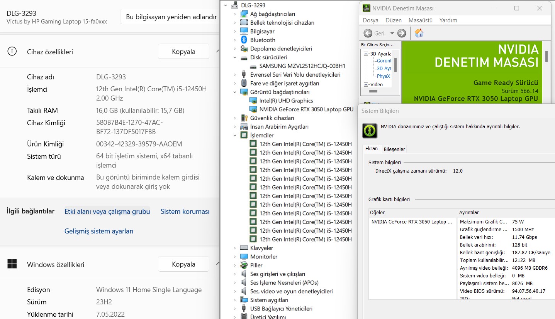Click the Ses girişleri ve çıkışları speaker icon
Screen dimensions: 555x319
(244, 274)
